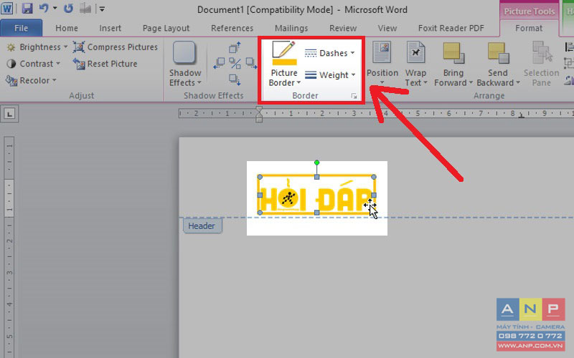Screen dimensions: 574x358
Task: Open the Brightness dropdown
Action: (x=37, y=47)
